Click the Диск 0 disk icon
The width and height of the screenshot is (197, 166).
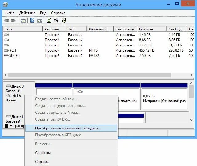click(9, 86)
